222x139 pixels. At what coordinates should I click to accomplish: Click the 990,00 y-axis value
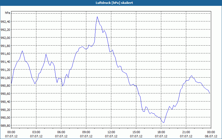[x=6, y=118]
